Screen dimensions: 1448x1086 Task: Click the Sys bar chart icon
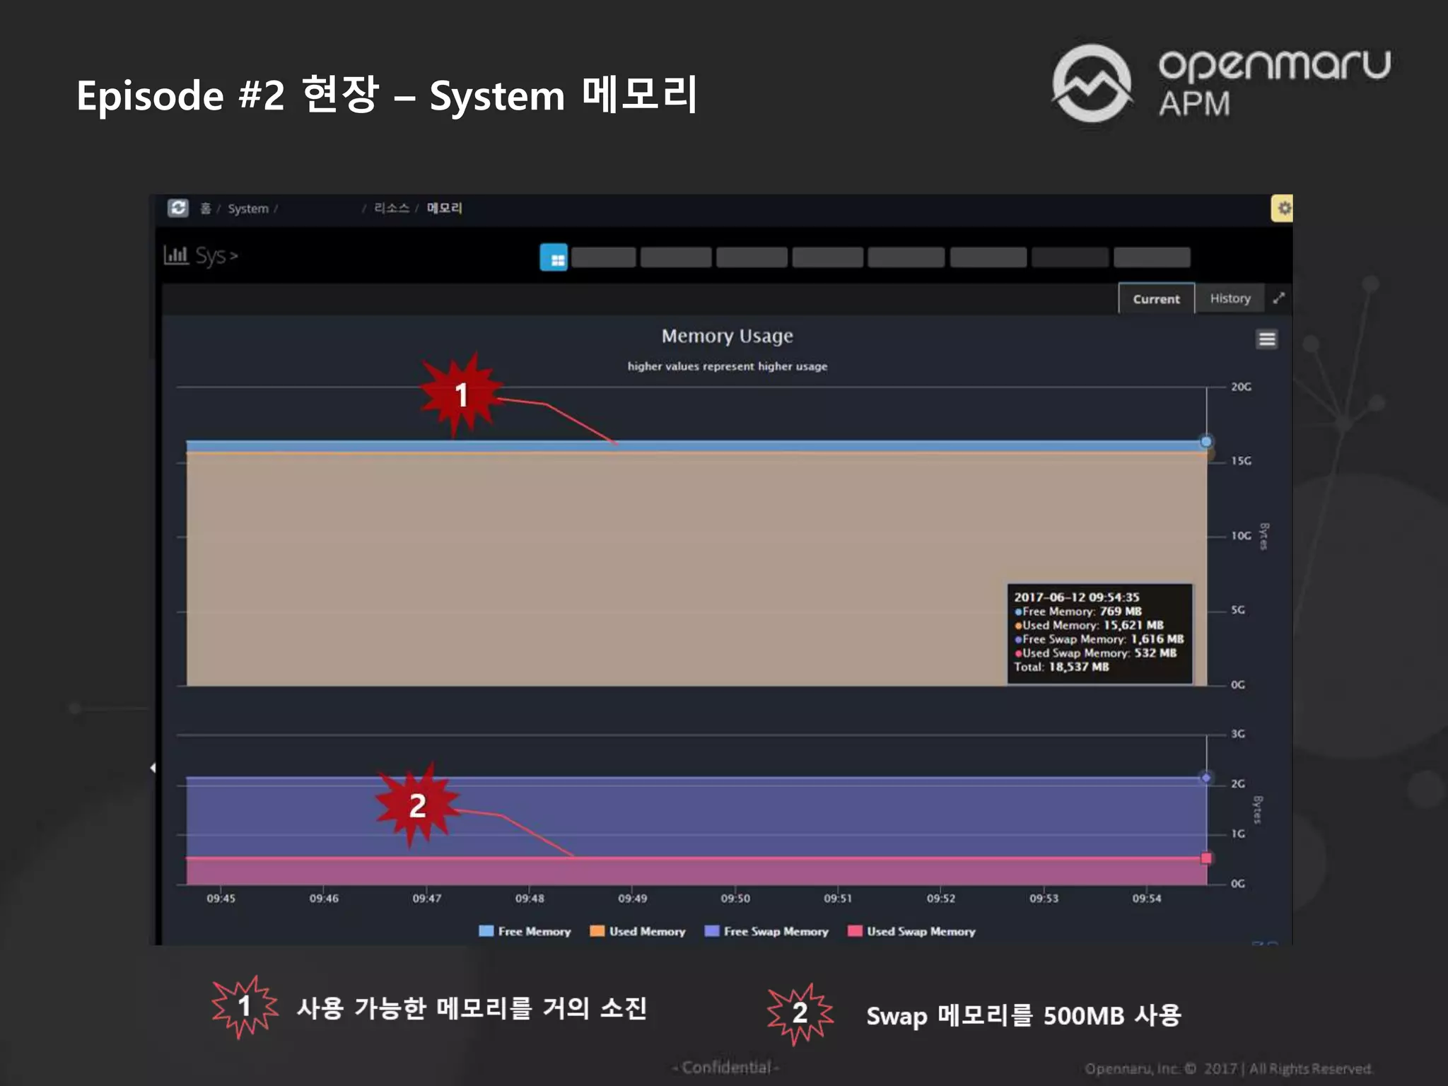175,255
